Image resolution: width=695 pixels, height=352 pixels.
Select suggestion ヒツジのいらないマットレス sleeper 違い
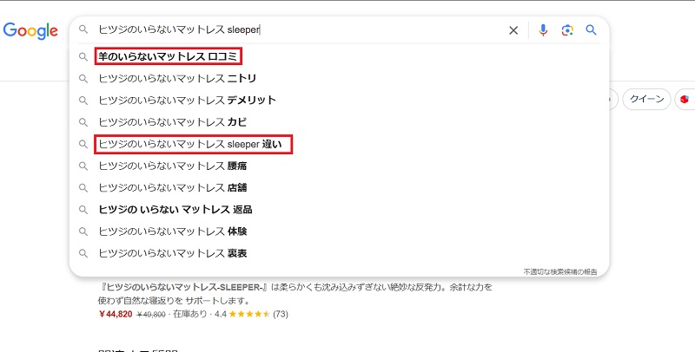tap(190, 144)
